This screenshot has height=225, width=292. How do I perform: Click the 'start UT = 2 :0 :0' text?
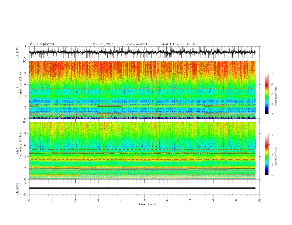click(178, 44)
